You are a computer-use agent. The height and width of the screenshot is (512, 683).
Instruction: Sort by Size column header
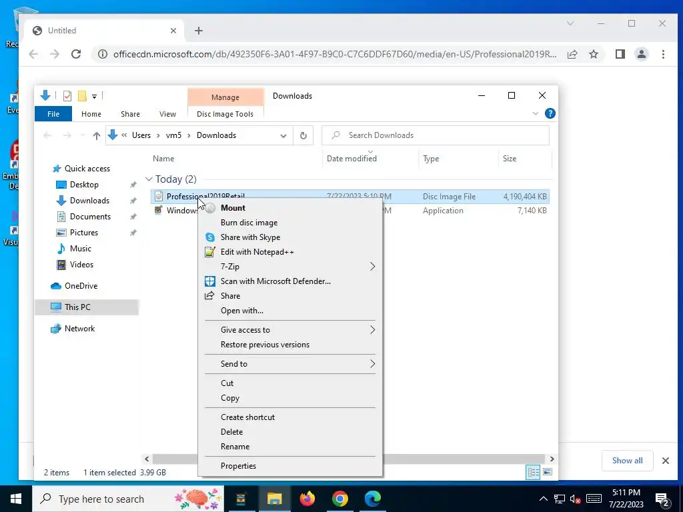click(510, 159)
